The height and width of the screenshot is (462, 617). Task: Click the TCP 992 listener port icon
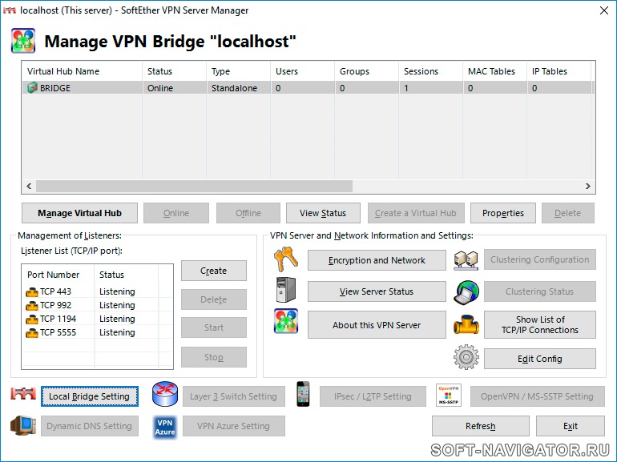32,306
